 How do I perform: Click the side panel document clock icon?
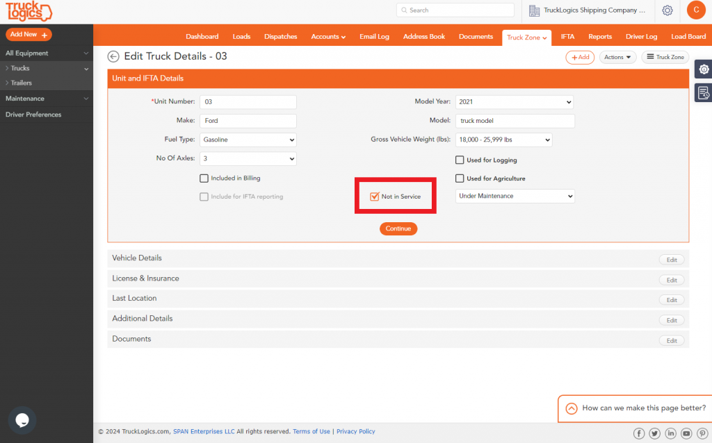704,93
